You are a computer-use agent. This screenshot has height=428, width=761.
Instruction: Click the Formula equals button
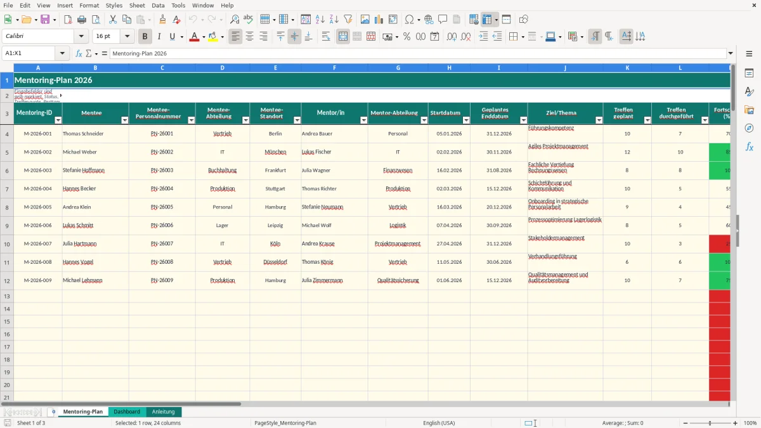click(104, 53)
